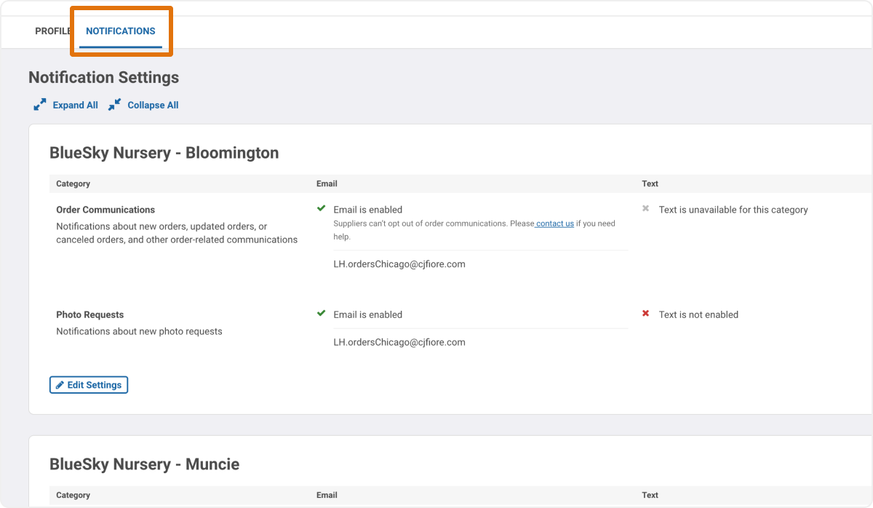
Task: Select the LH.ordersChicago@cjfiore.com email address
Action: tap(399, 263)
